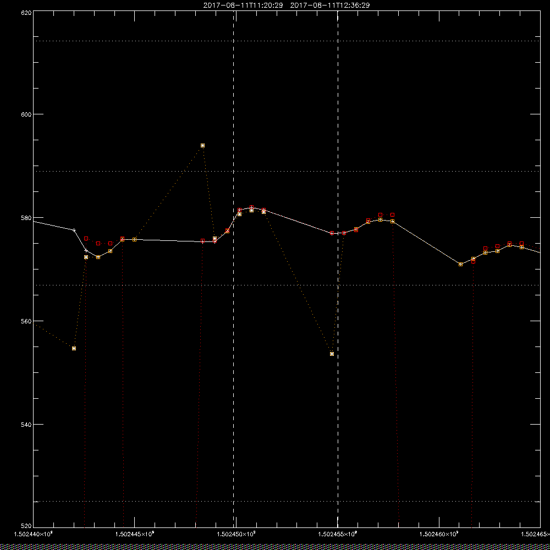Pick the orange square at the 571 minimum near 1.502461×10⁹
The width and height of the screenshot is (550, 550).
click(460, 264)
